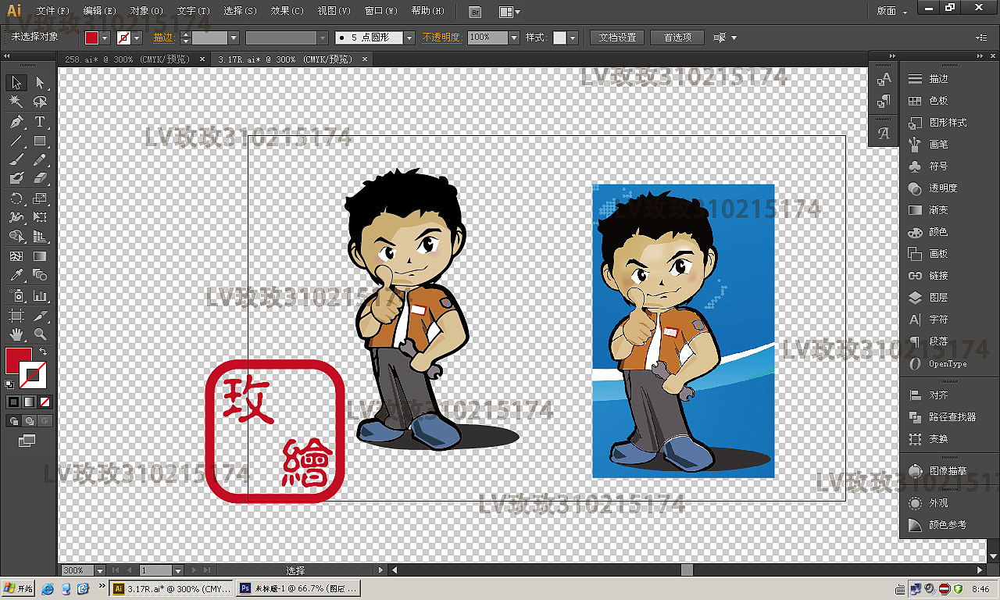Set paint mode to None
This screenshot has width=1000, height=600.
click(45, 402)
